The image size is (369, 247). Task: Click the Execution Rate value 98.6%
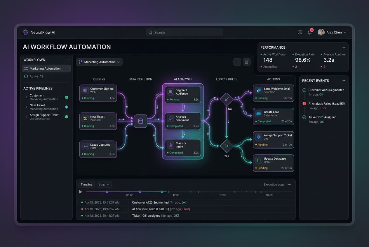point(303,60)
